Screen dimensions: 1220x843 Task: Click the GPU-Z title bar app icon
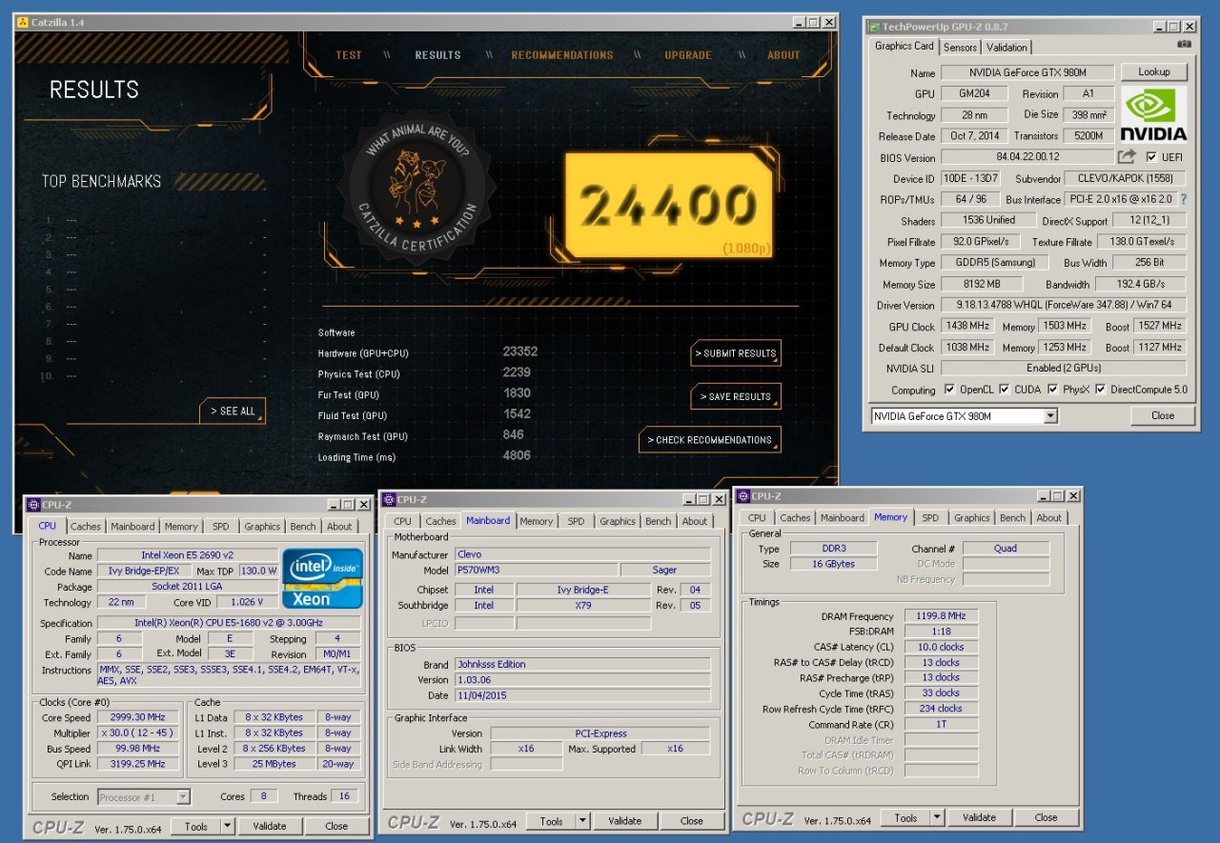coord(873,27)
